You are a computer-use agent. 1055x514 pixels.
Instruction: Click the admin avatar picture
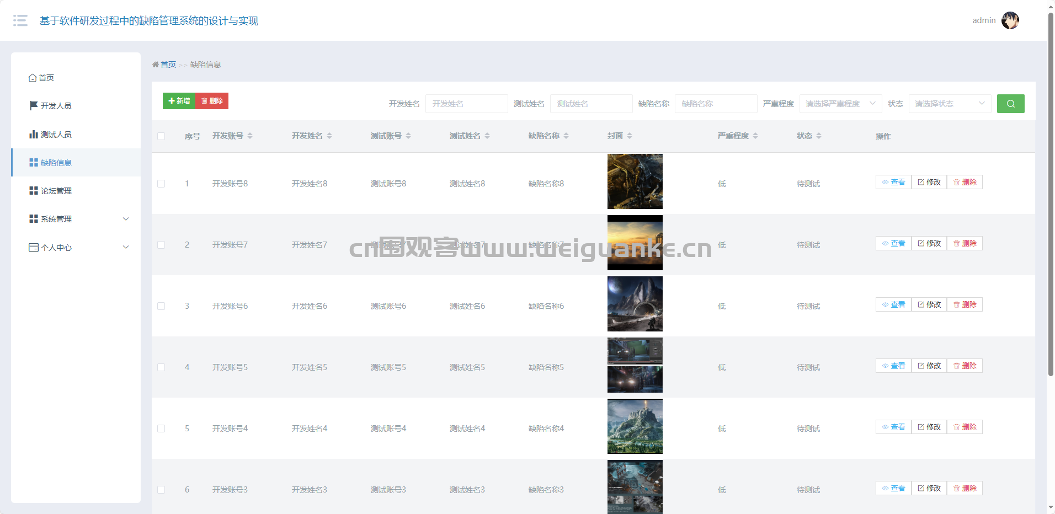[1010, 20]
